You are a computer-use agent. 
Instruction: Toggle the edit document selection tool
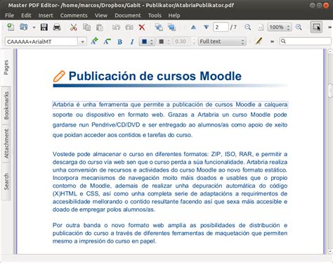click(x=316, y=27)
